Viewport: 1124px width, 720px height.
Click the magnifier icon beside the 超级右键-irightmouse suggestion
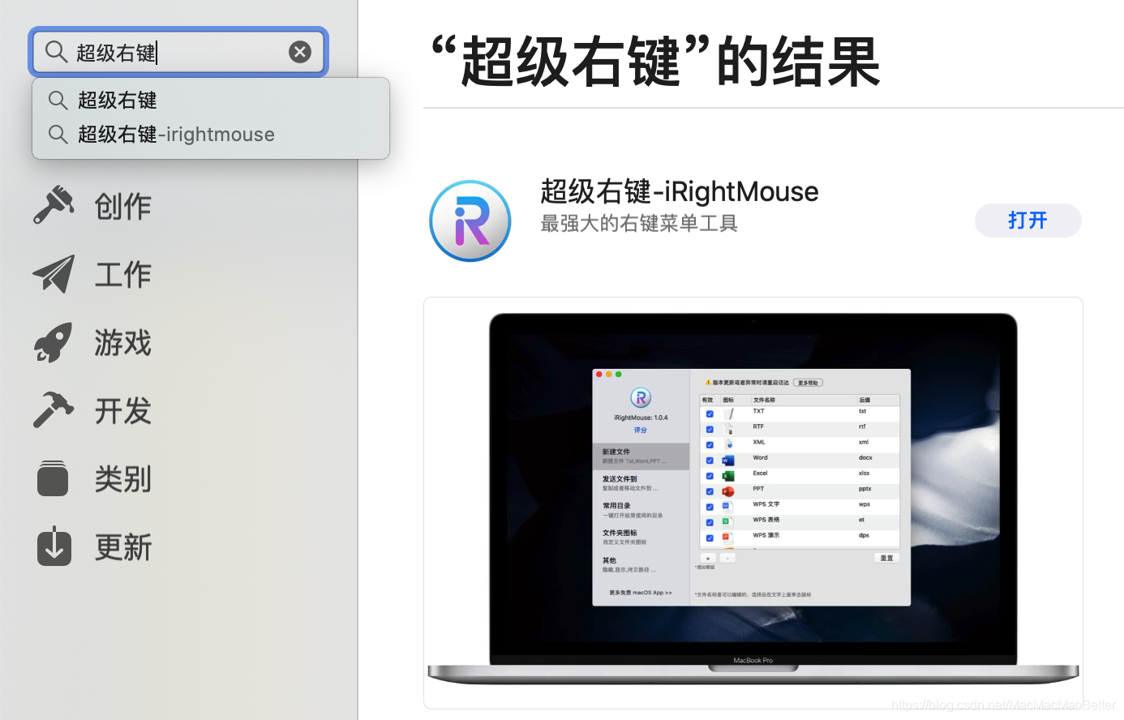point(58,134)
